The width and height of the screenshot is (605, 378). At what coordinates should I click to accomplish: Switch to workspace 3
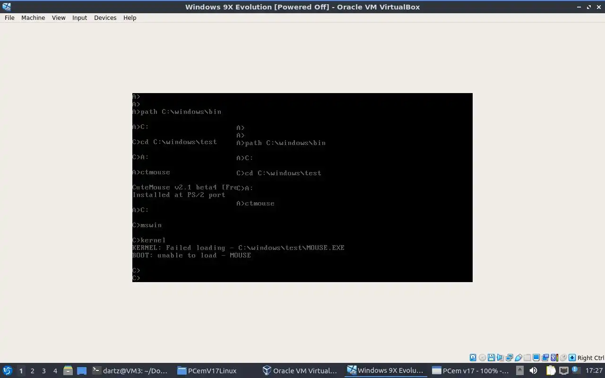[x=43, y=370]
